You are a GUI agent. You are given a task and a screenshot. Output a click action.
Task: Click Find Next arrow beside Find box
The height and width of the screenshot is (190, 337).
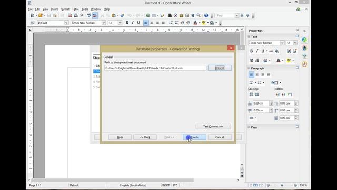[242, 15]
